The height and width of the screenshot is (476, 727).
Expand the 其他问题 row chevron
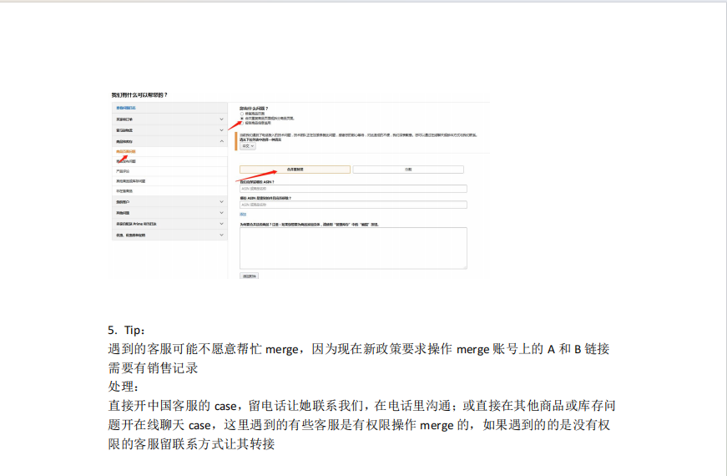pos(221,213)
